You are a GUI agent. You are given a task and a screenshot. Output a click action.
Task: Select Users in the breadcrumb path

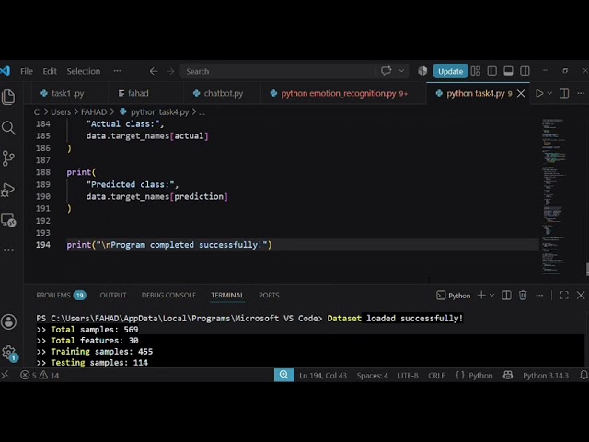[61, 112]
